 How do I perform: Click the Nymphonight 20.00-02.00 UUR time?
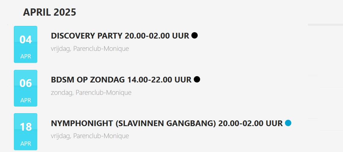click(250, 123)
